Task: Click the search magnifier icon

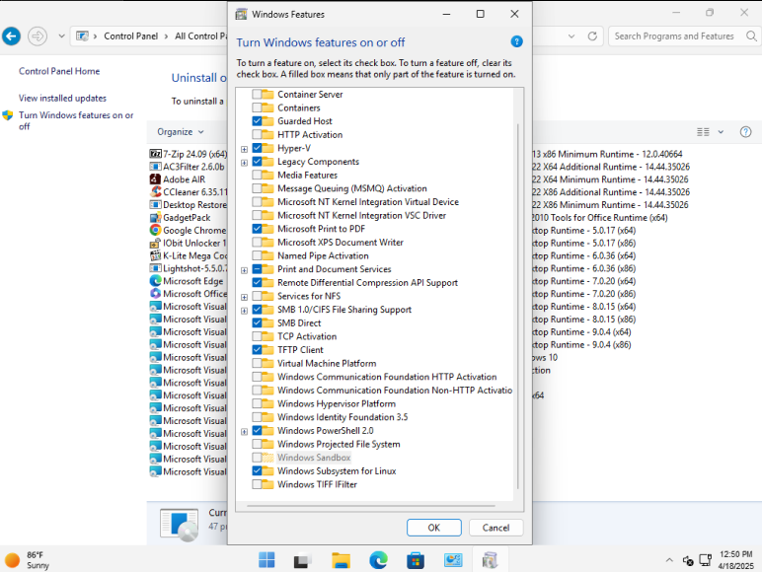Action: tap(751, 36)
